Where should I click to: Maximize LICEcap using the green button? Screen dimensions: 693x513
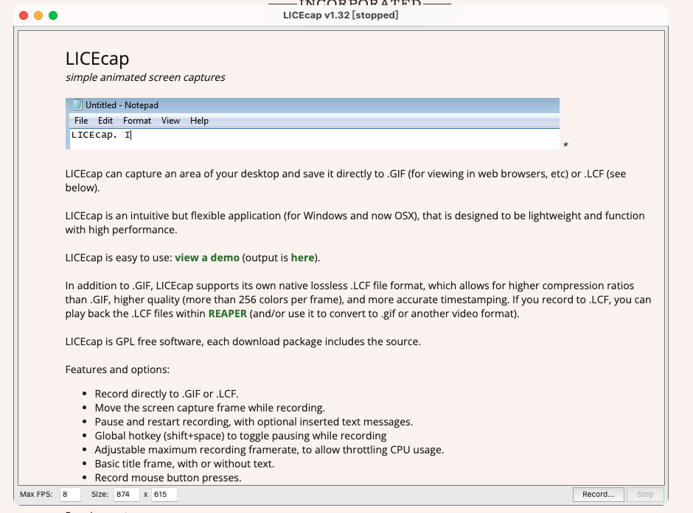[x=53, y=15]
